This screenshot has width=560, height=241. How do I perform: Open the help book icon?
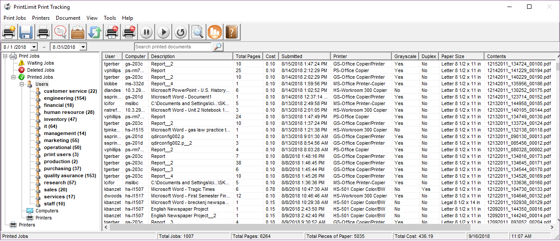pos(232,32)
